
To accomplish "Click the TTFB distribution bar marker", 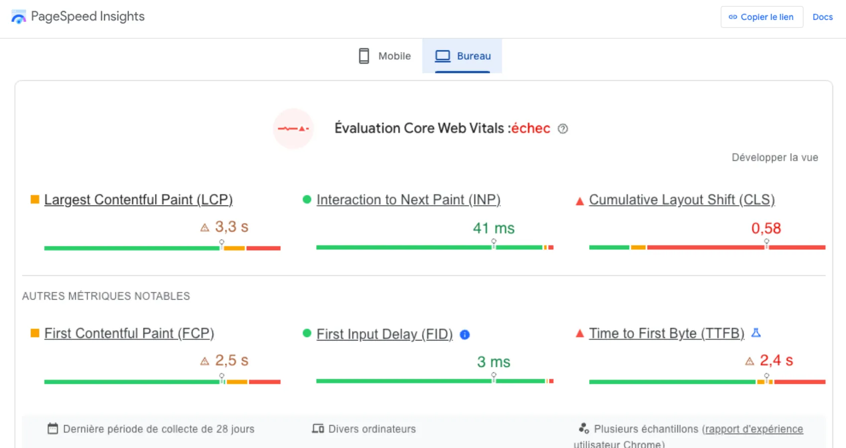I will click(766, 378).
